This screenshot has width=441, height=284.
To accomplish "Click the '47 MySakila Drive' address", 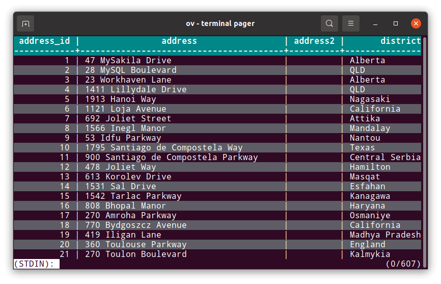I will pyautogui.click(x=128, y=61).
